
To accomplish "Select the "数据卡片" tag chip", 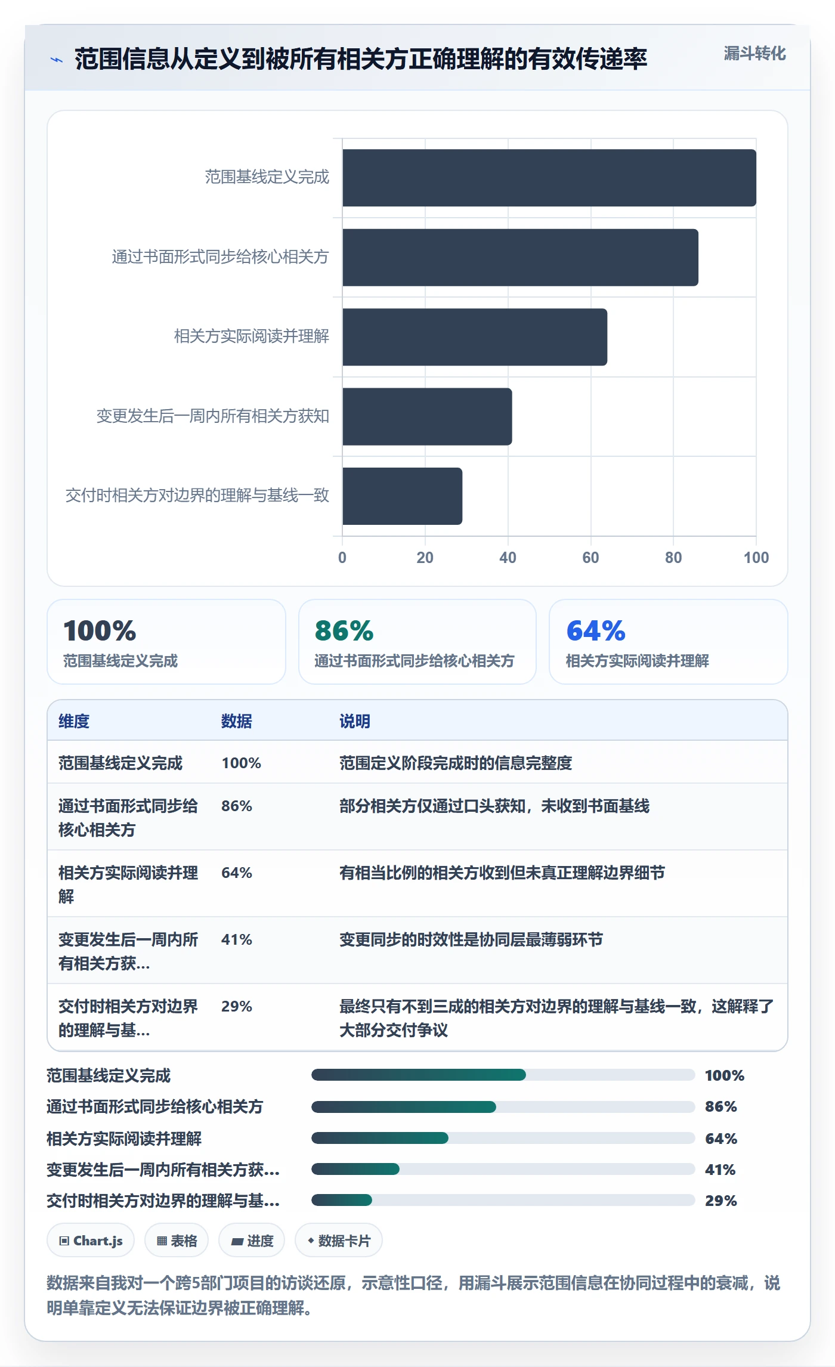I will pos(339,1241).
